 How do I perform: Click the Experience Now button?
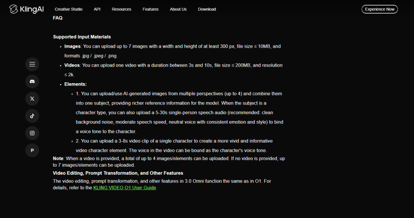click(380, 9)
